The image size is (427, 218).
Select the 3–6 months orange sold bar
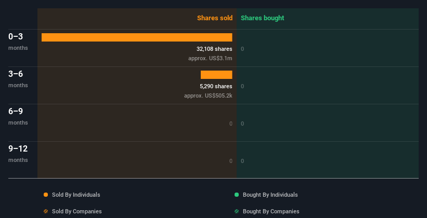click(x=216, y=75)
